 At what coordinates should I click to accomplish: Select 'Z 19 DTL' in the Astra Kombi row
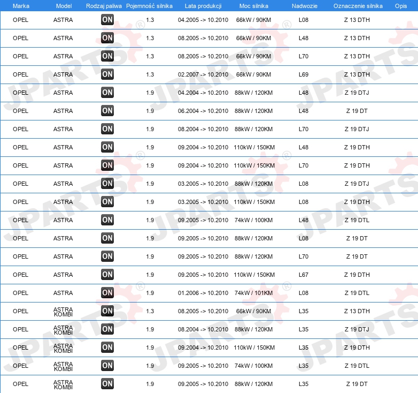point(357,366)
